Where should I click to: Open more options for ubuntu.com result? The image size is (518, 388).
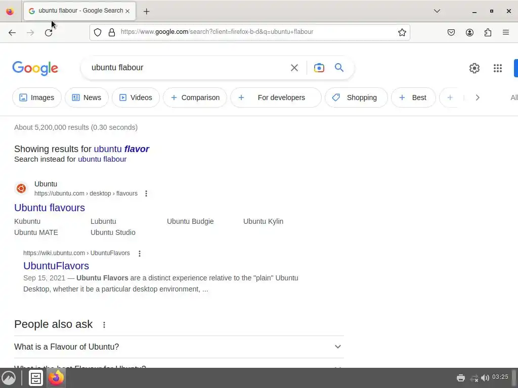146,193
